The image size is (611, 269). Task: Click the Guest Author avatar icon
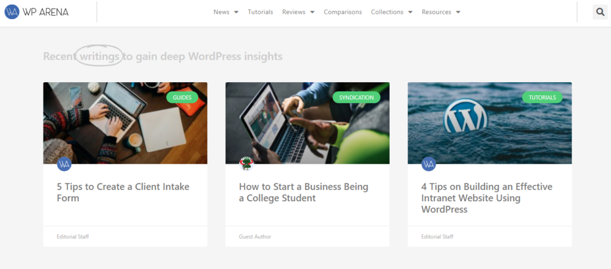click(x=246, y=164)
